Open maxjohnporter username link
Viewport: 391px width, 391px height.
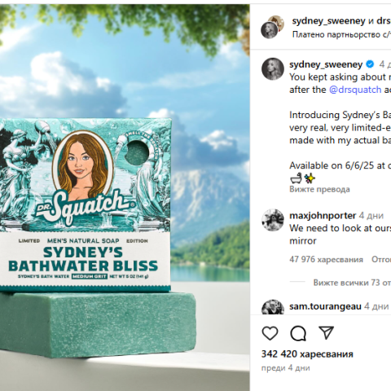323,216
